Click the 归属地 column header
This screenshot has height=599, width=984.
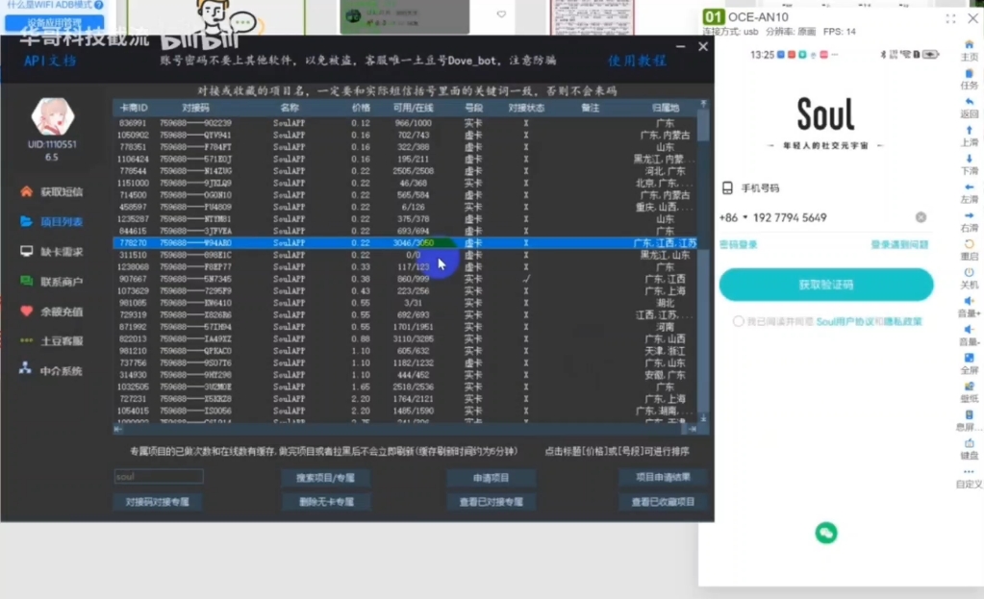coord(666,108)
